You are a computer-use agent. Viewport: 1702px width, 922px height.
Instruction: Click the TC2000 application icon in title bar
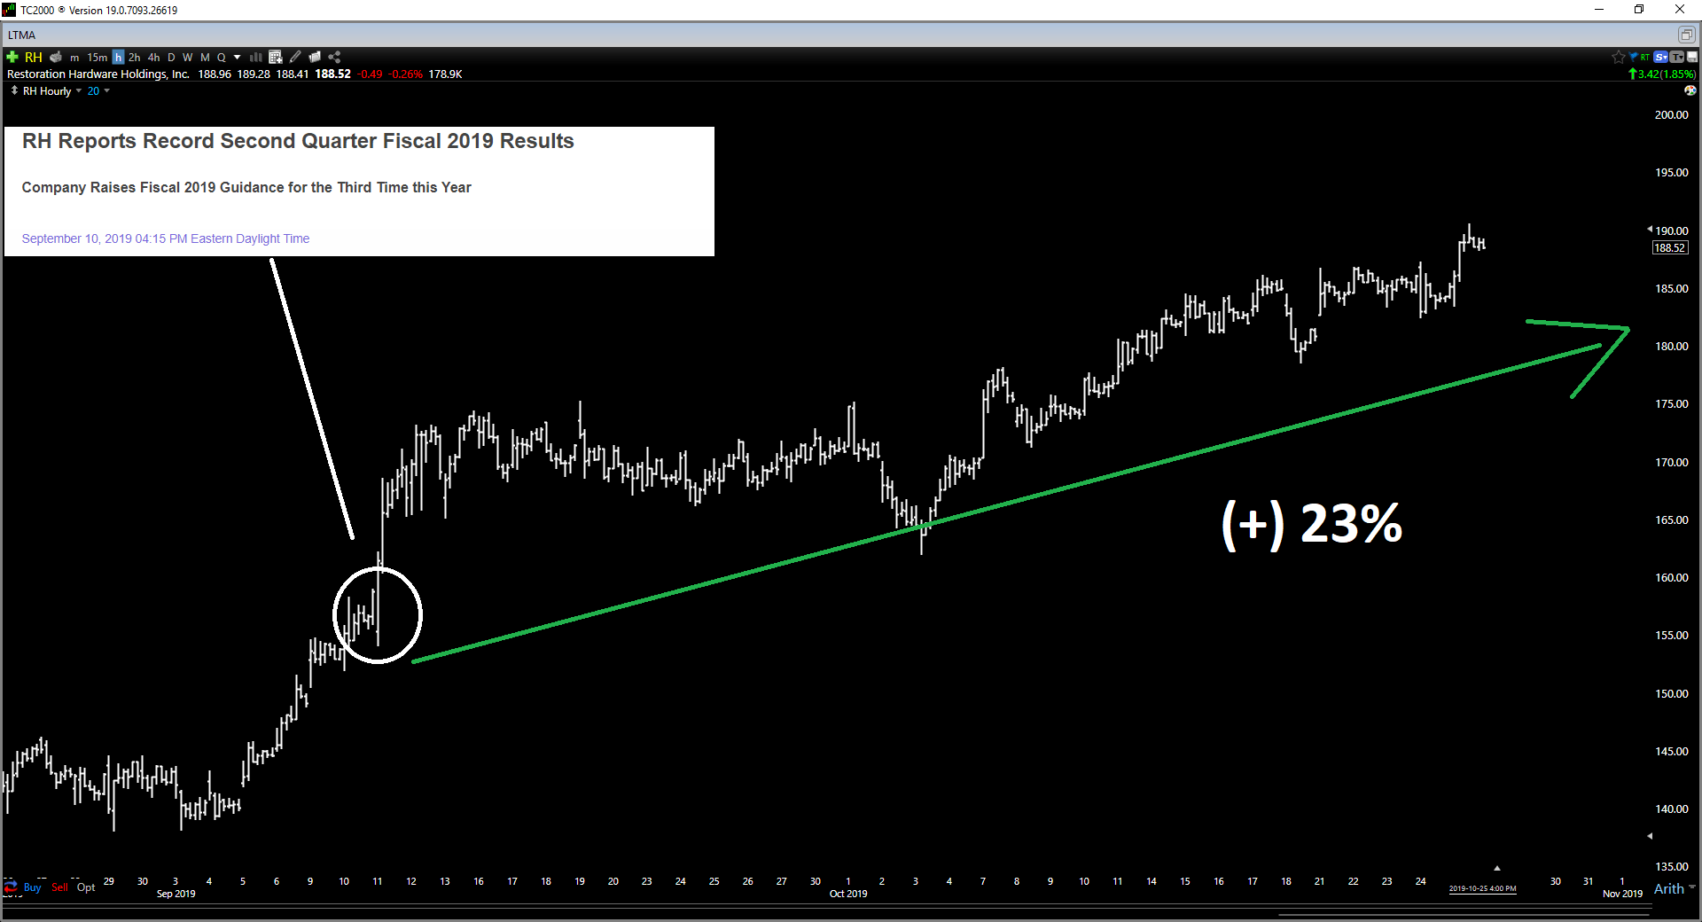[9, 10]
